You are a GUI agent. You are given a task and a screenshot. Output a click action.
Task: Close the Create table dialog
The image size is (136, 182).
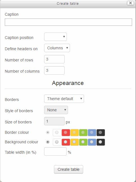(130, 3)
